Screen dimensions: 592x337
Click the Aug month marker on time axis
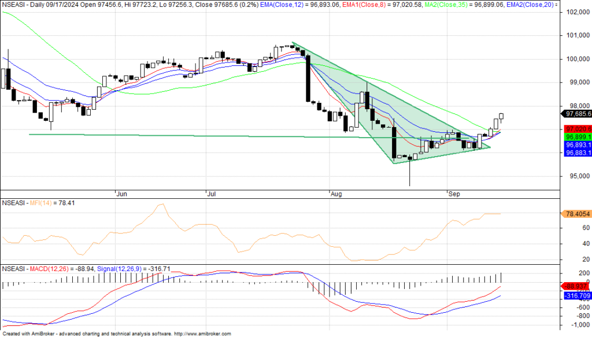(x=335, y=195)
